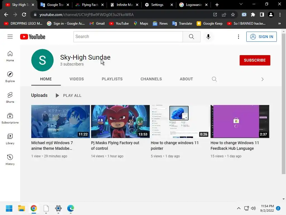Click the YouTube logo

point(33,37)
